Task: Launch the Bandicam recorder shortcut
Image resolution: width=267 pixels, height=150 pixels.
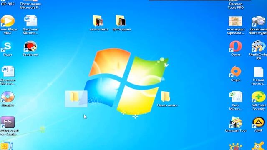Action: pos(30,48)
